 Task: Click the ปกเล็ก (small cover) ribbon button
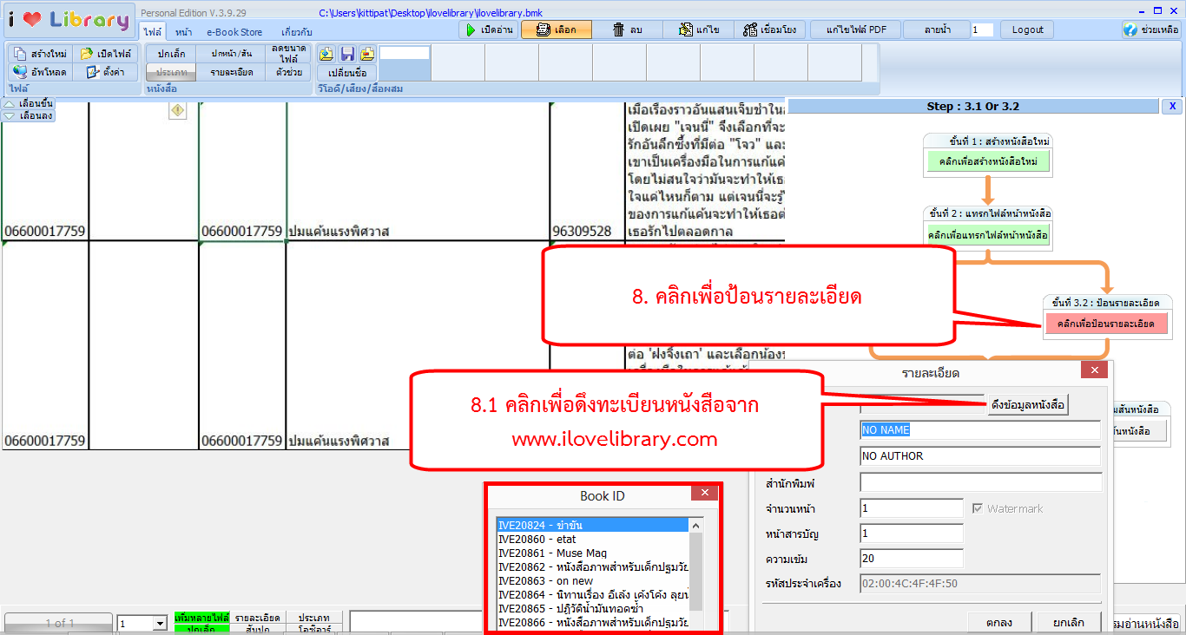coord(171,54)
